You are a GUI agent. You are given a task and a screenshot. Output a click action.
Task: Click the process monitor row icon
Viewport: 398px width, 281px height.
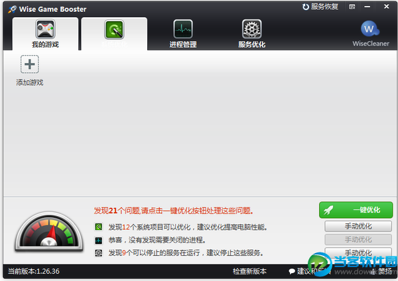click(x=98, y=240)
